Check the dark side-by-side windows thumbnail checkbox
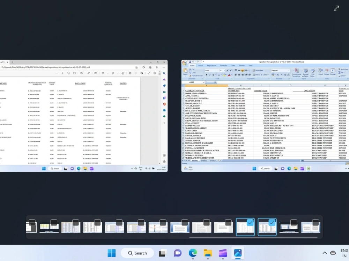349x261 pixels. (294, 222)
